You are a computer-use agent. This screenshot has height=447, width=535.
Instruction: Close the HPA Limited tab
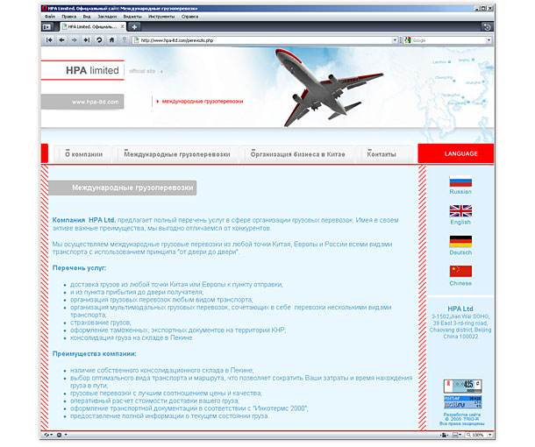coord(123,26)
